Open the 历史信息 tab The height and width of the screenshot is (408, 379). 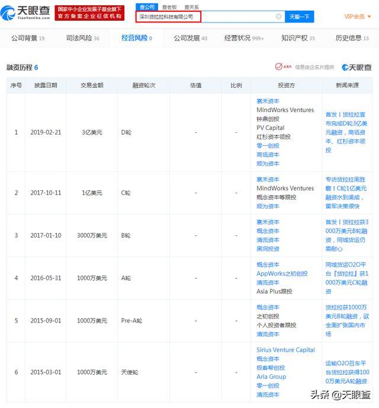pyautogui.click(x=352, y=38)
